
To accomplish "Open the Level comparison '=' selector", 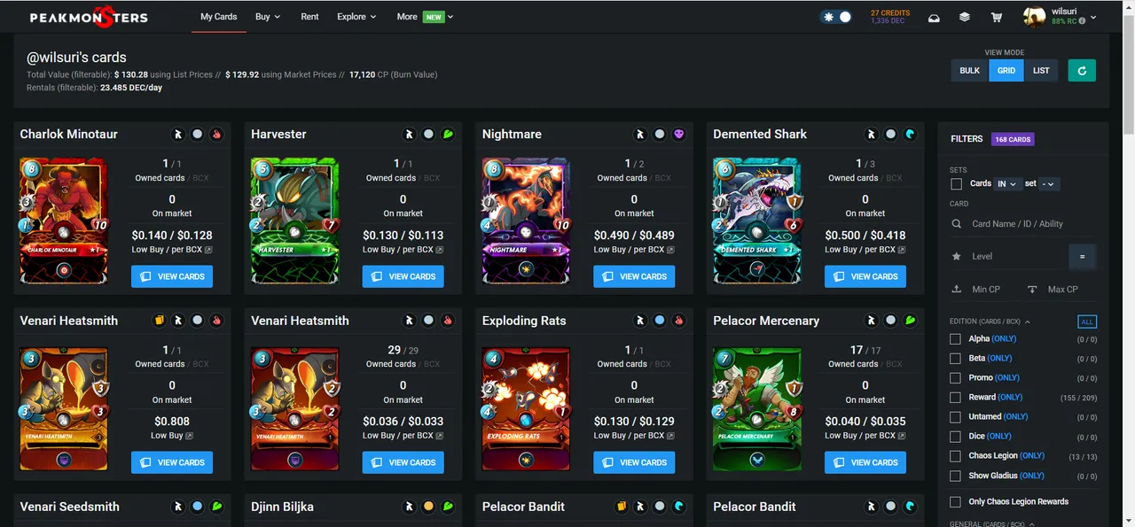I will pos(1082,257).
